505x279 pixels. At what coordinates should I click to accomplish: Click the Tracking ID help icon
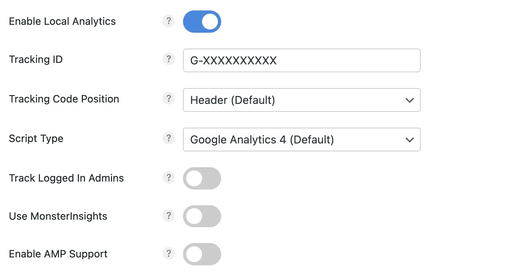169,59
